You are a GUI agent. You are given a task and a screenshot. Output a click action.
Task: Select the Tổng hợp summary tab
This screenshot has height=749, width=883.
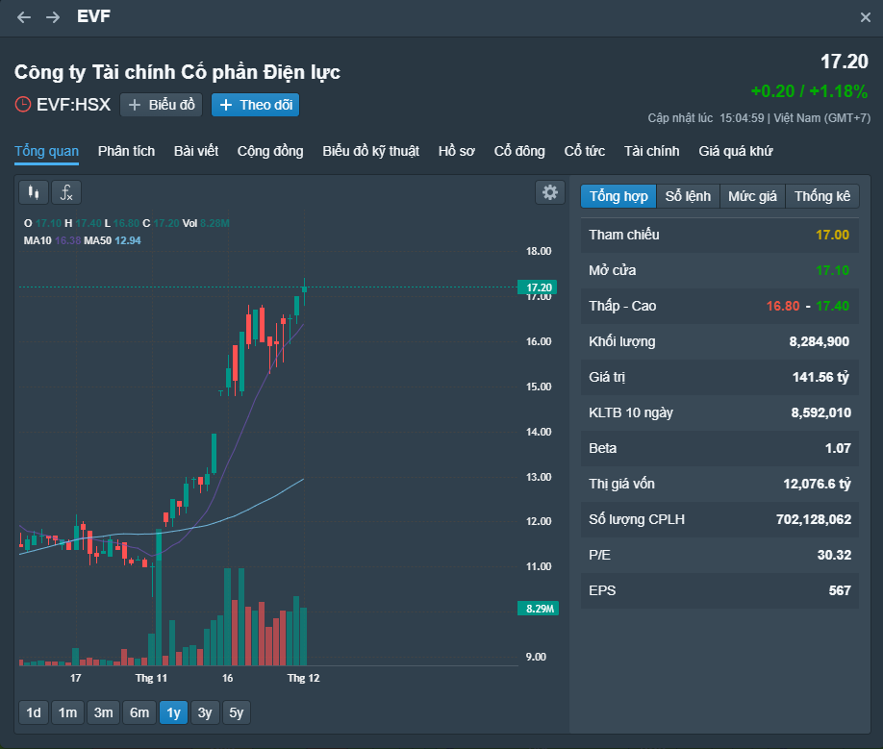click(618, 196)
